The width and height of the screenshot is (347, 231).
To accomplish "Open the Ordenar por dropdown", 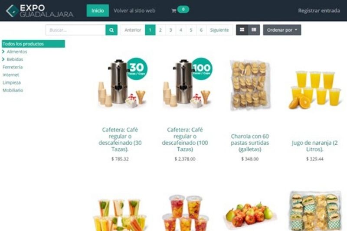I will click(x=282, y=30).
